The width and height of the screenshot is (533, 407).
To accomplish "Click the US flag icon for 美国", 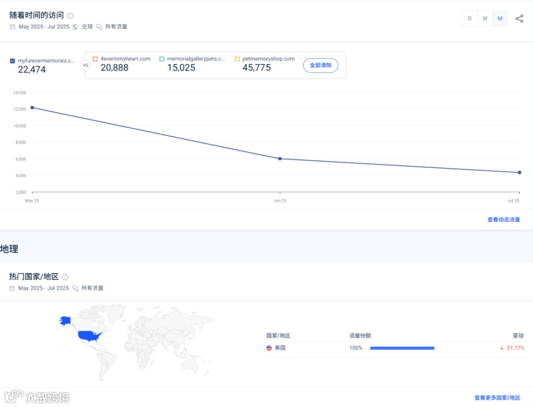I will tap(269, 348).
